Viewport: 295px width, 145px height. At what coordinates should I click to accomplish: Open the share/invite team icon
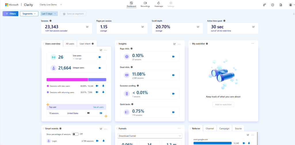pyautogui.click(x=264, y=5)
